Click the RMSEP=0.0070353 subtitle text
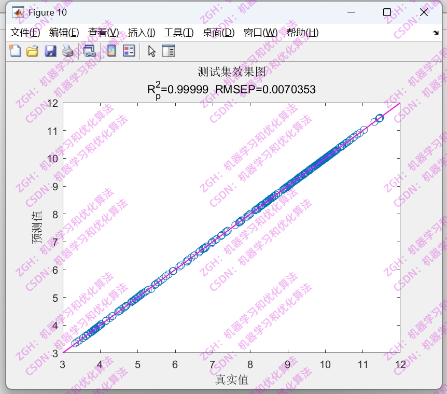447x394 pixels. coord(266,90)
